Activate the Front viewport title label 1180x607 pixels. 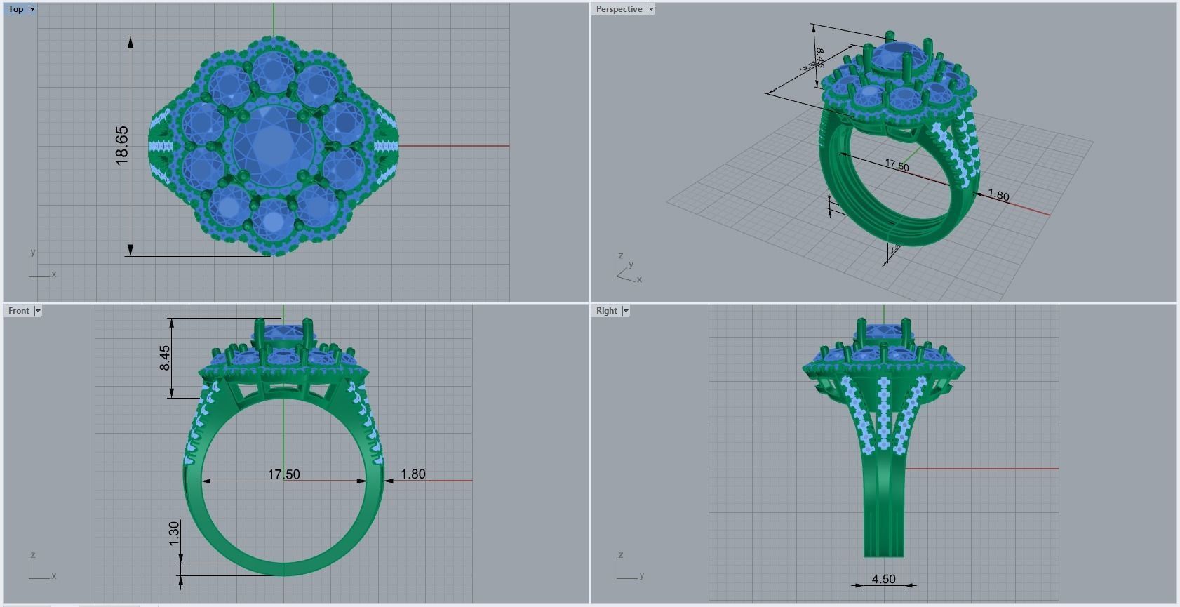click(x=19, y=311)
